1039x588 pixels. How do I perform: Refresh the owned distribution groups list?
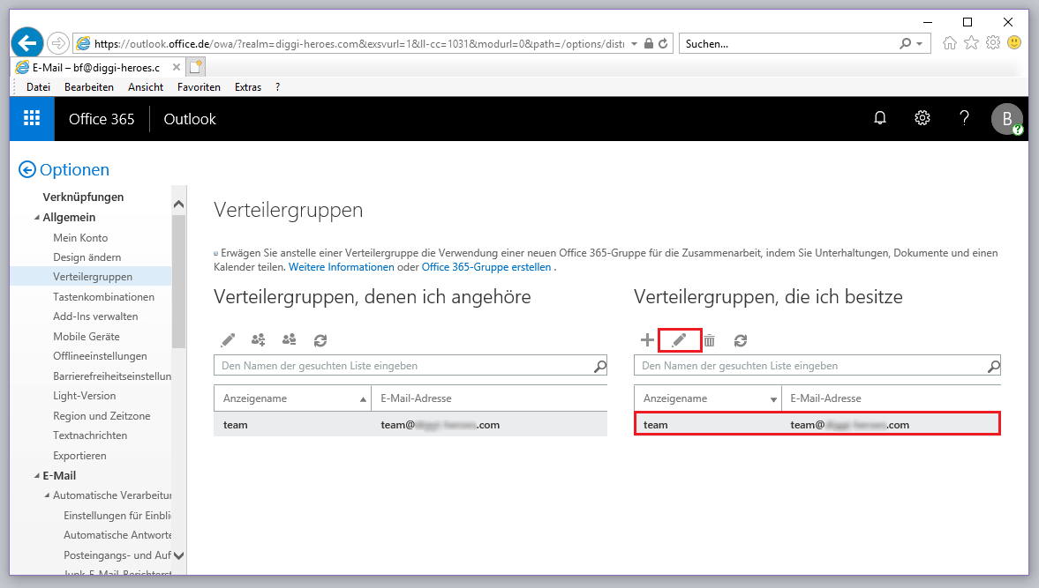click(741, 340)
